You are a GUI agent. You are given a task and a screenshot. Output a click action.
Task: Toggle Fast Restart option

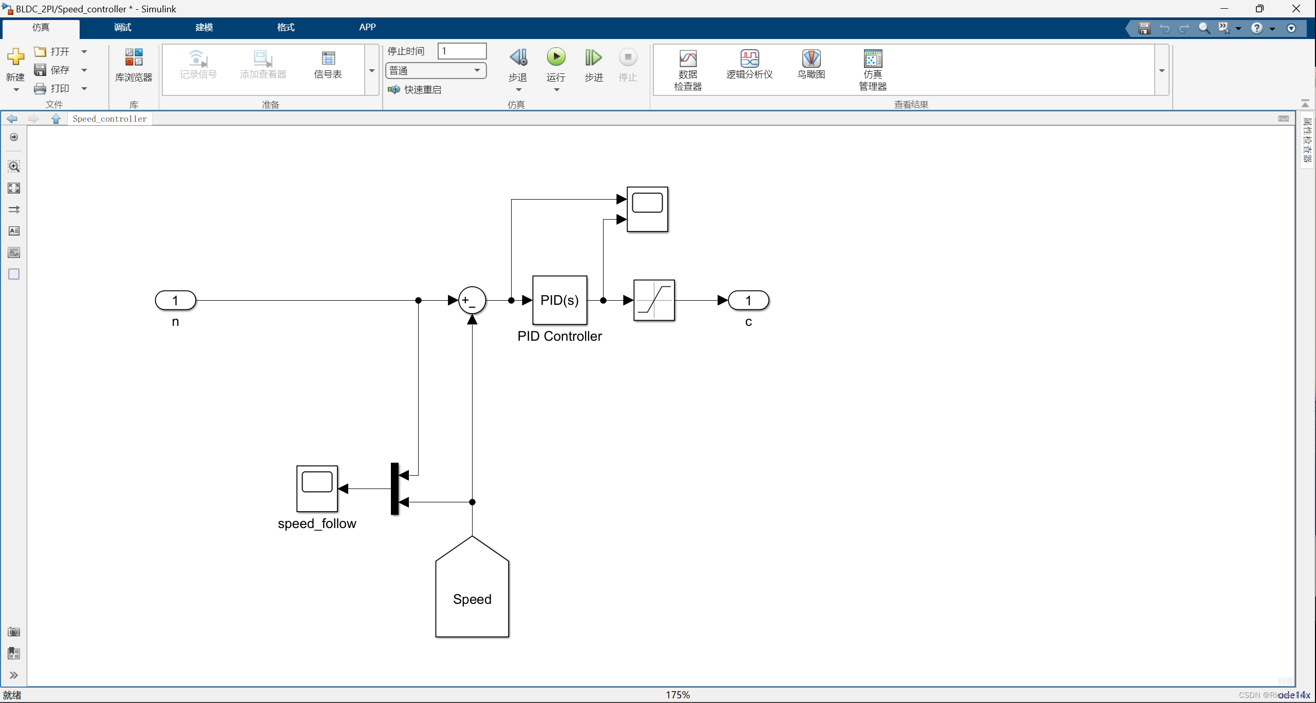(x=415, y=89)
